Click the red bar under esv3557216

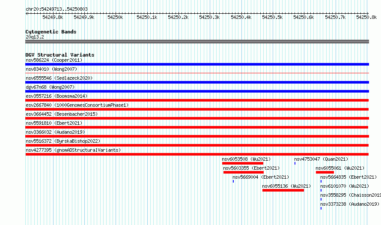pos(197,100)
